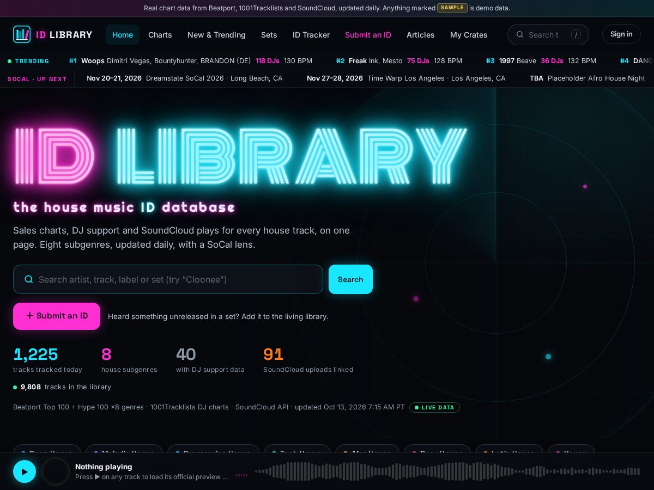Click the green LIVE DATA badge

pyautogui.click(x=434, y=407)
